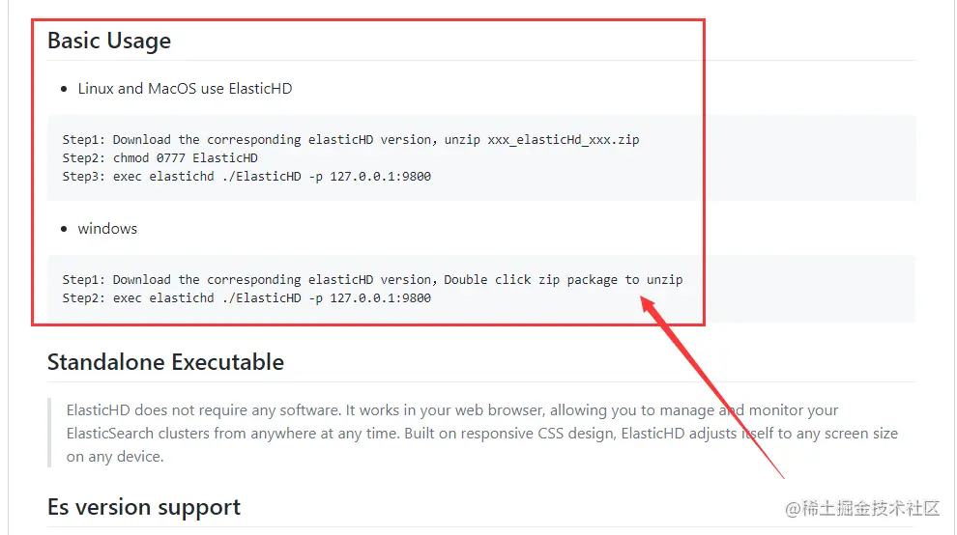Click the "windows" bullet item text

click(x=107, y=229)
